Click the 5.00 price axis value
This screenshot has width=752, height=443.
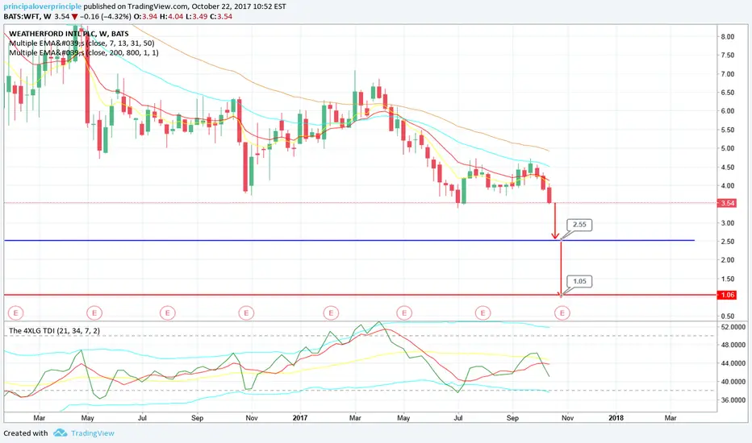coord(727,148)
